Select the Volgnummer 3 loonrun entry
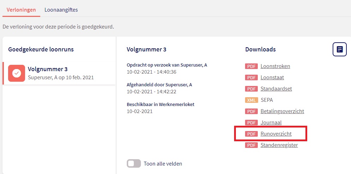Viewport: 351px width, 174px height. 60,73
